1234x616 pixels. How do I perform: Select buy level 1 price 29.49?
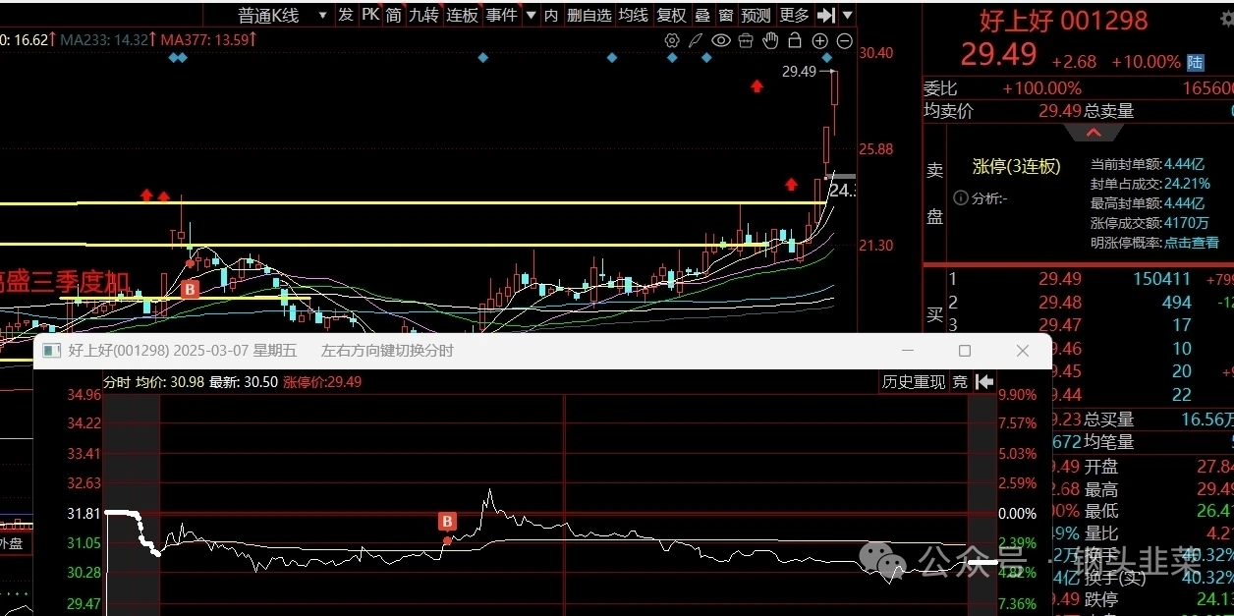click(x=1060, y=279)
